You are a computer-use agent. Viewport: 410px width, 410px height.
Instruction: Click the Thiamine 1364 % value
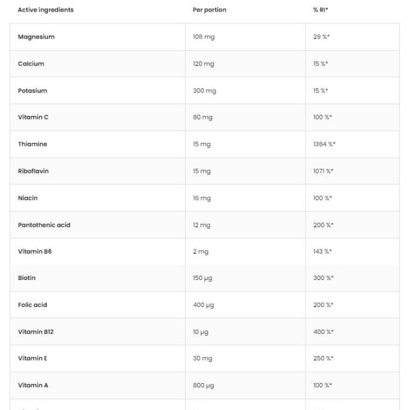click(324, 144)
